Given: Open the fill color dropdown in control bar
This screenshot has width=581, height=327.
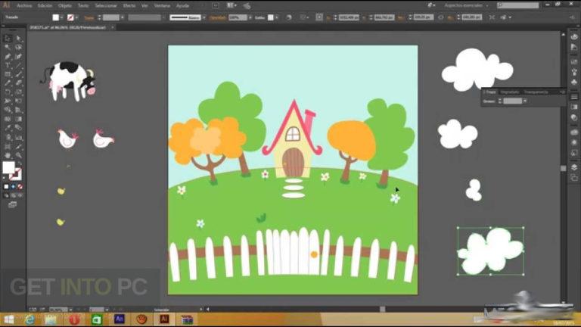Looking at the screenshot, I should click(x=61, y=17).
